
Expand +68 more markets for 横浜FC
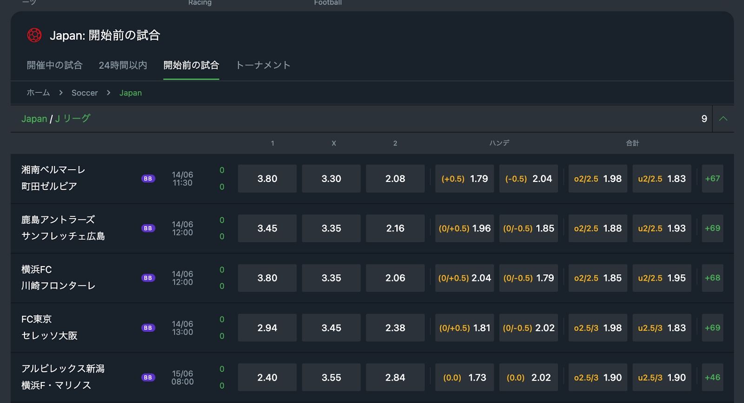712,278
